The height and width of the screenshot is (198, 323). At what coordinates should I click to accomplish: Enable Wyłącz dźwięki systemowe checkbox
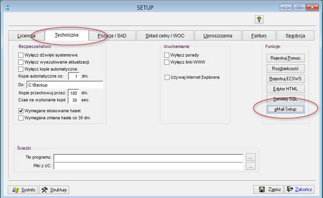(21, 55)
